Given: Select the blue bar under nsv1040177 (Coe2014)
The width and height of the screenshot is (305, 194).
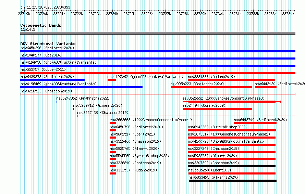Looking at the screenshot, I should pos(158,59).
